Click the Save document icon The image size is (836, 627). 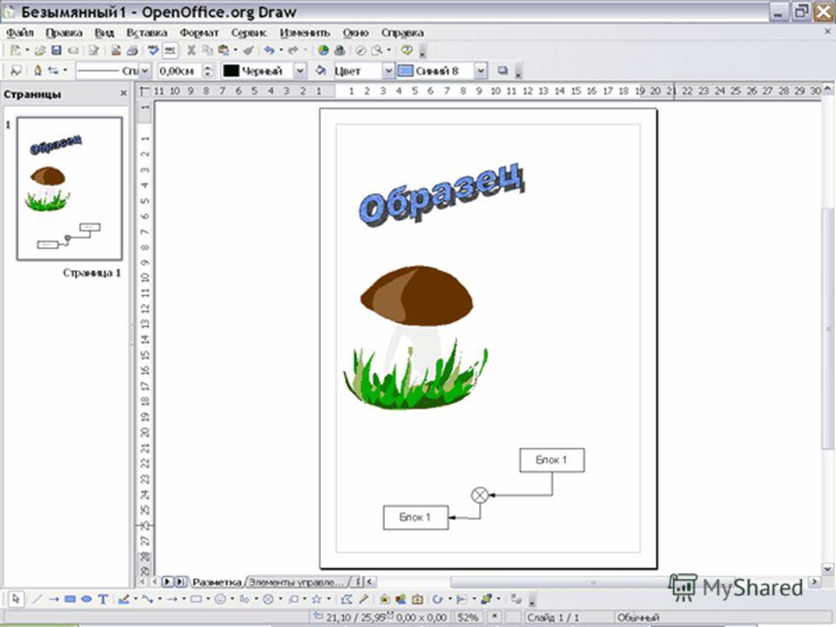coord(56,51)
